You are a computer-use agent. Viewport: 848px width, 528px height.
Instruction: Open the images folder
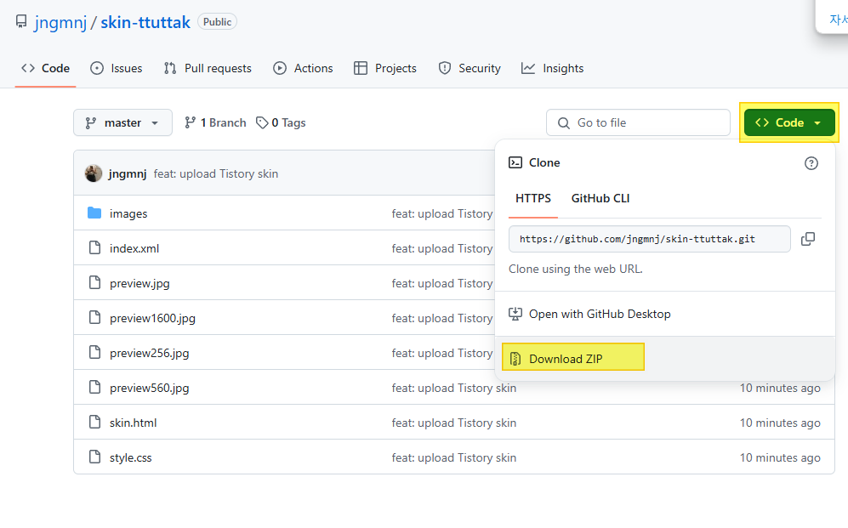[x=128, y=213]
